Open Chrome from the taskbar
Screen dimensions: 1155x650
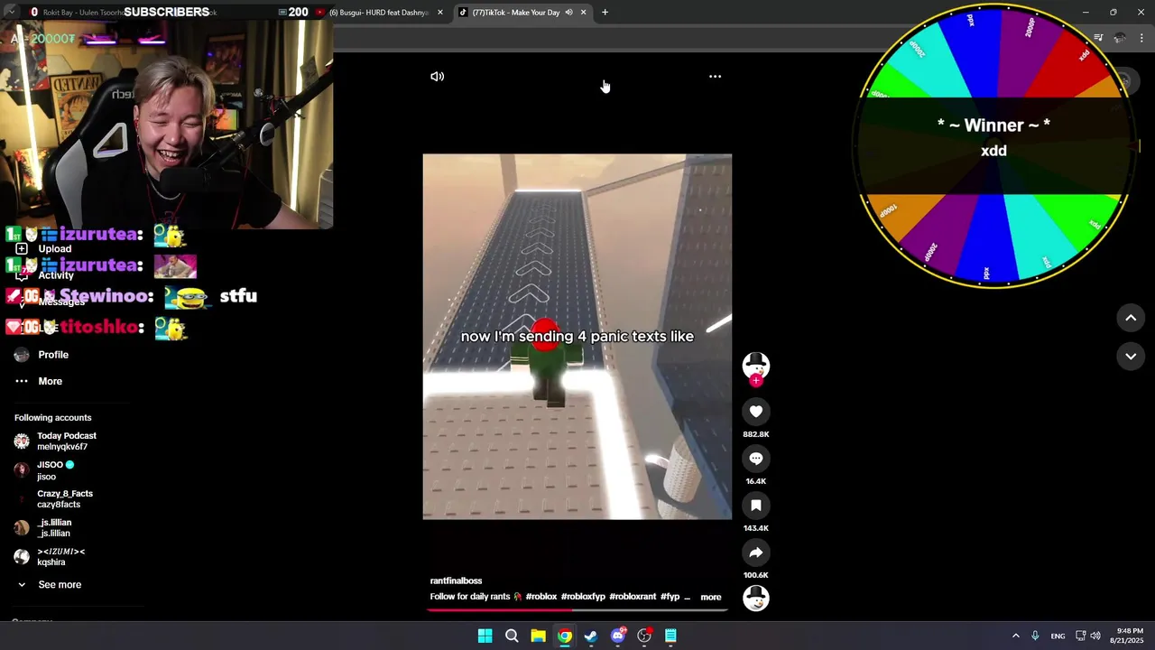coord(564,636)
